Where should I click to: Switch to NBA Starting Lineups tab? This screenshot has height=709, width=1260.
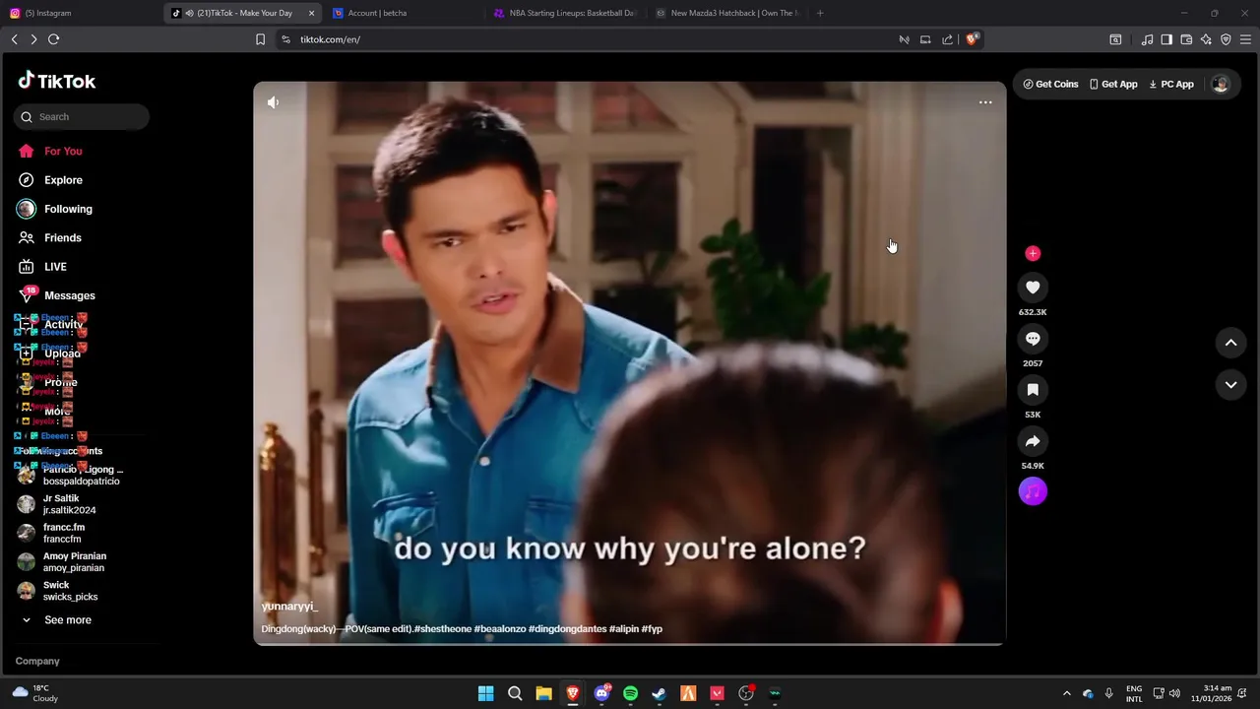click(x=564, y=13)
